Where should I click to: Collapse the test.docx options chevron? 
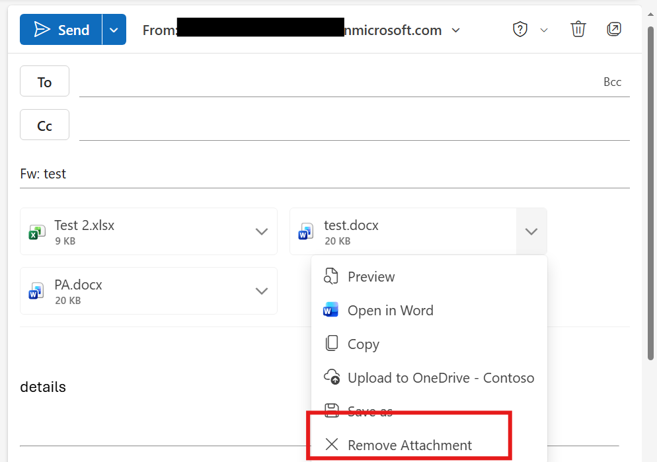531,231
